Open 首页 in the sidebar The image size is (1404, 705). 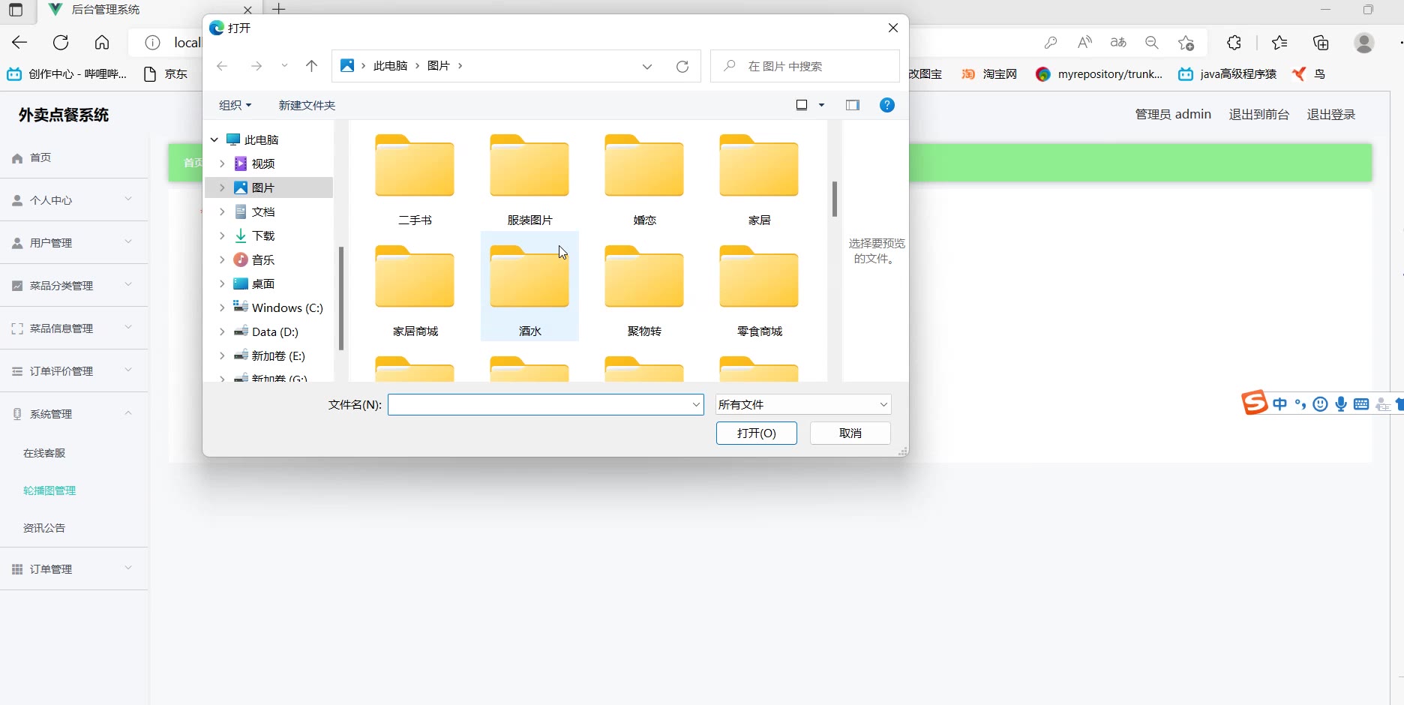(x=40, y=157)
